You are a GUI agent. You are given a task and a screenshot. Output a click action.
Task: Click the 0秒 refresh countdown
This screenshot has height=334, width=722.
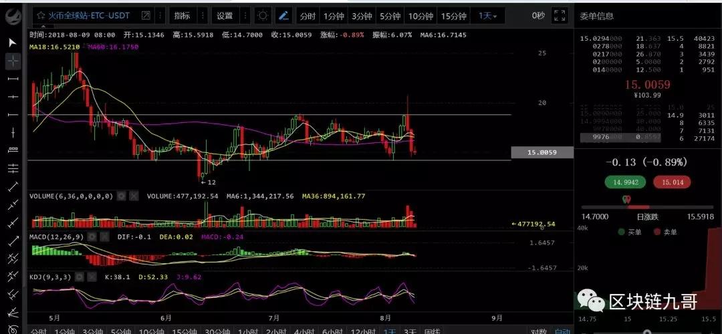click(x=538, y=16)
